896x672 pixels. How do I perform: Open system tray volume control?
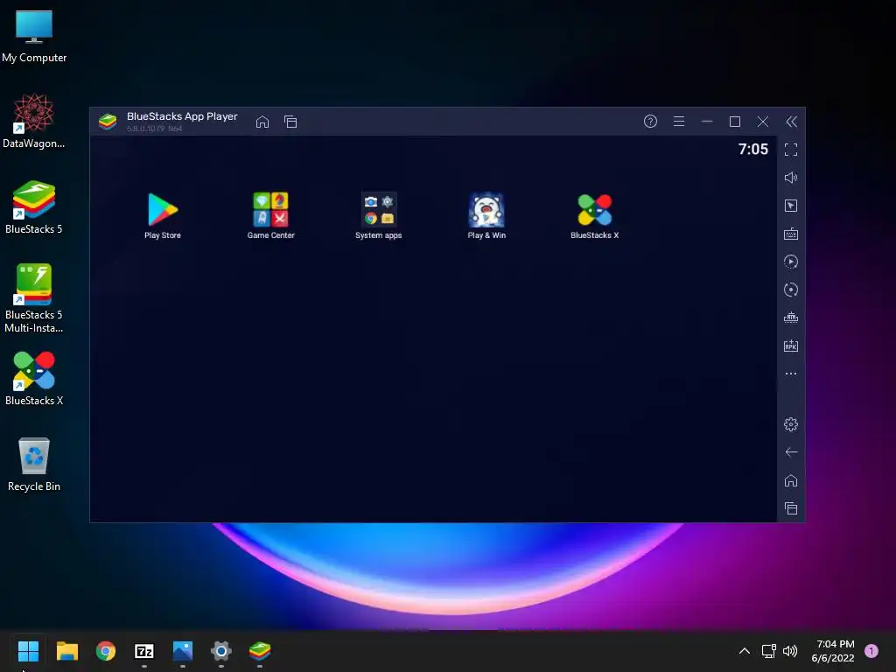point(790,651)
